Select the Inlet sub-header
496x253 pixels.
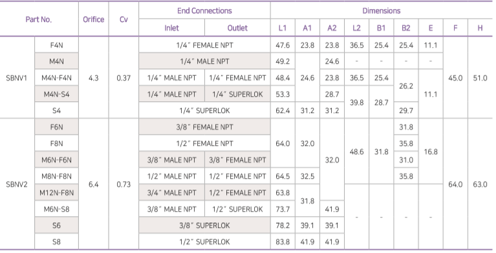[x=171, y=28]
